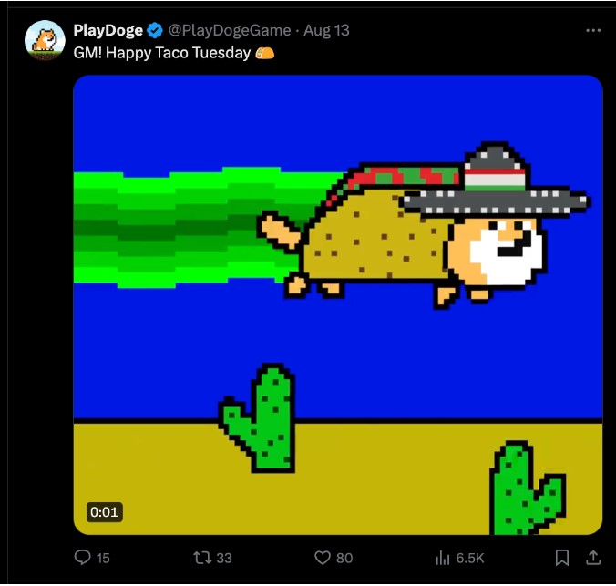Open the three-dot more options menu

coord(593,31)
